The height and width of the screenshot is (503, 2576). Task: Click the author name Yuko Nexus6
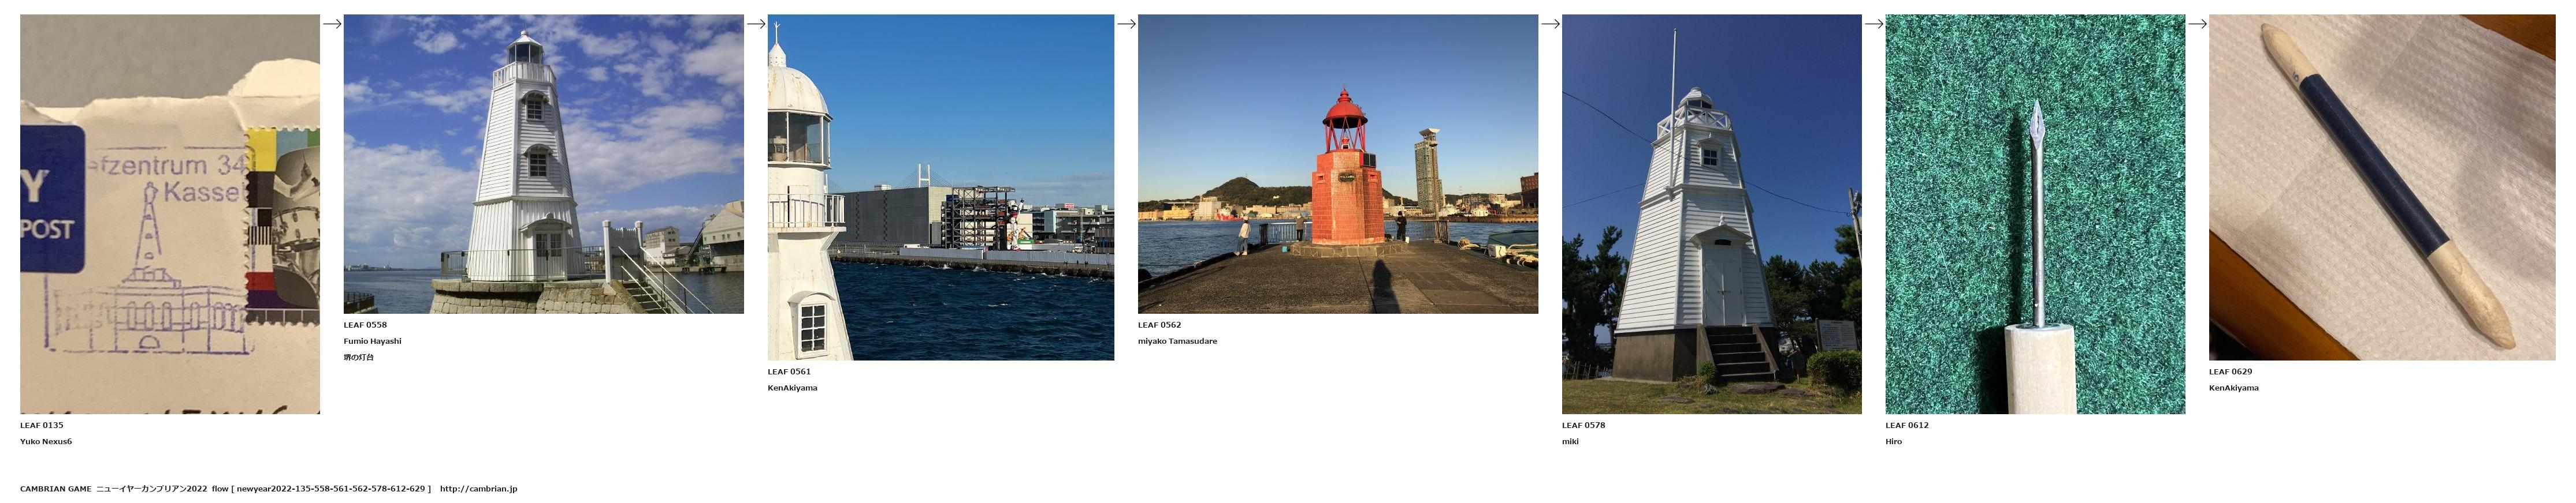coord(46,441)
